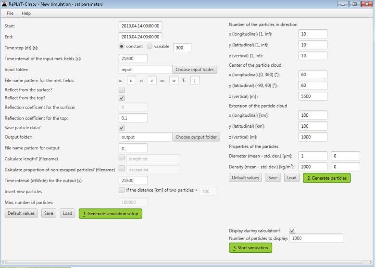Click the T file name pattern field
The image size is (376, 268).
pyautogui.click(x=195, y=81)
